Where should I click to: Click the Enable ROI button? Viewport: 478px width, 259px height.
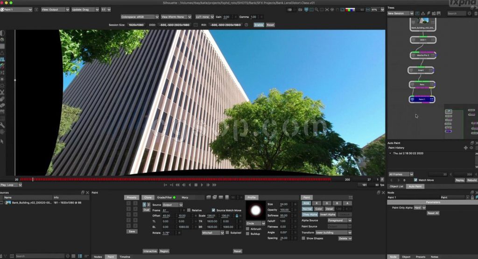[259, 25]
